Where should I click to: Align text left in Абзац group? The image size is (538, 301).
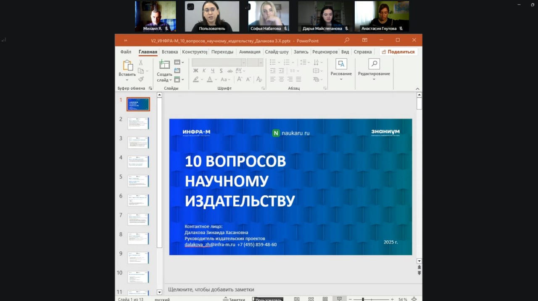273,79
